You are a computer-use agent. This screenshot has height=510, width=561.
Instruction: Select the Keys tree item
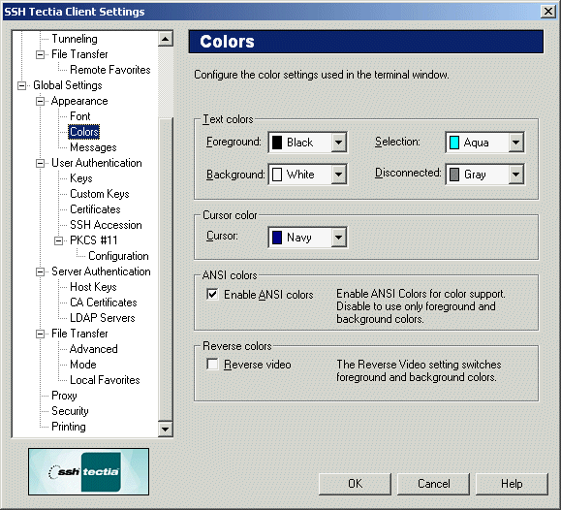pyautogui.click(x=81, y=178)
